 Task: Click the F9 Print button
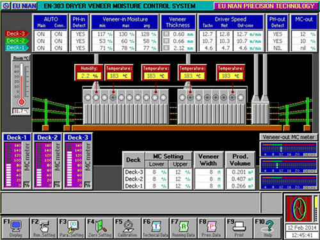click(239, 228)
